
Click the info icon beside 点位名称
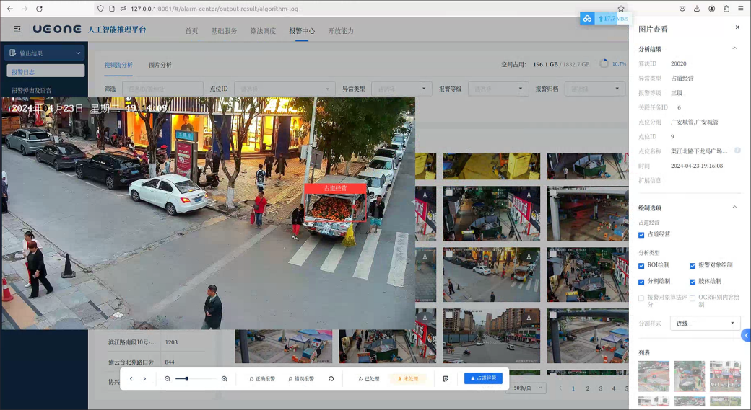tap(737, 151)
